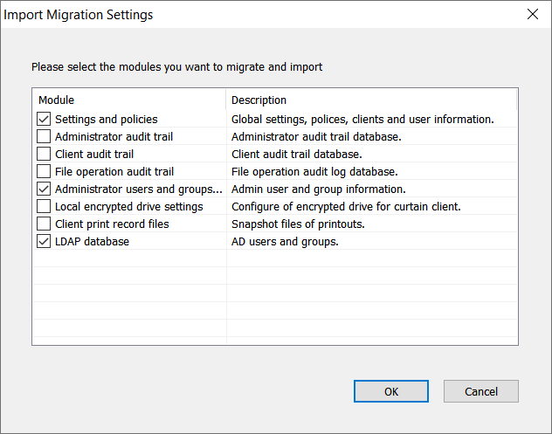Click the 'Snapshot files of printouts.' description
This screenshot has height=434, width=552.
pyautogui.click(x=299, y=224)
